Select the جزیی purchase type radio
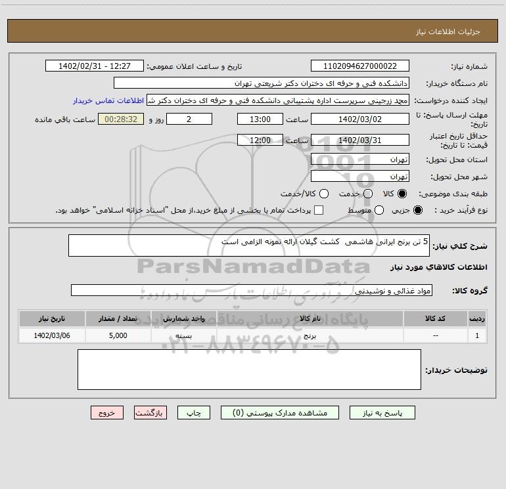Image resolution: width=506 pixels, height=489 pixels. click(x=418, y=210)
